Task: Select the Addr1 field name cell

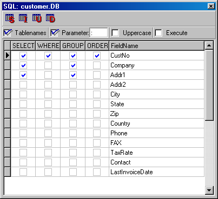Action: coord(157,75)
